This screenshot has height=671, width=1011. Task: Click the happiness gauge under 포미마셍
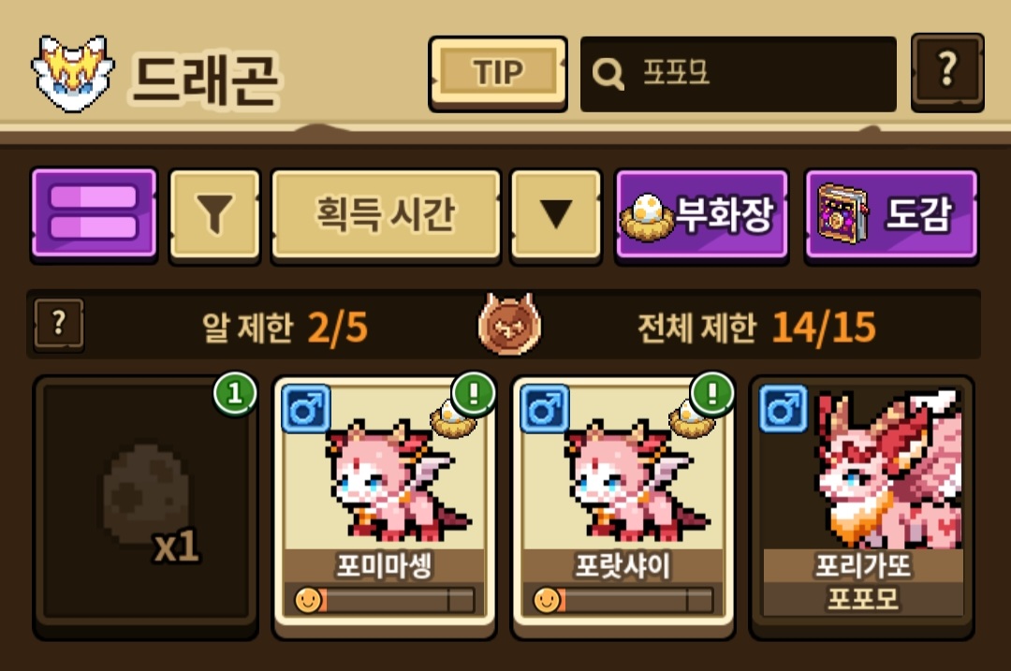tap(385, 600)
